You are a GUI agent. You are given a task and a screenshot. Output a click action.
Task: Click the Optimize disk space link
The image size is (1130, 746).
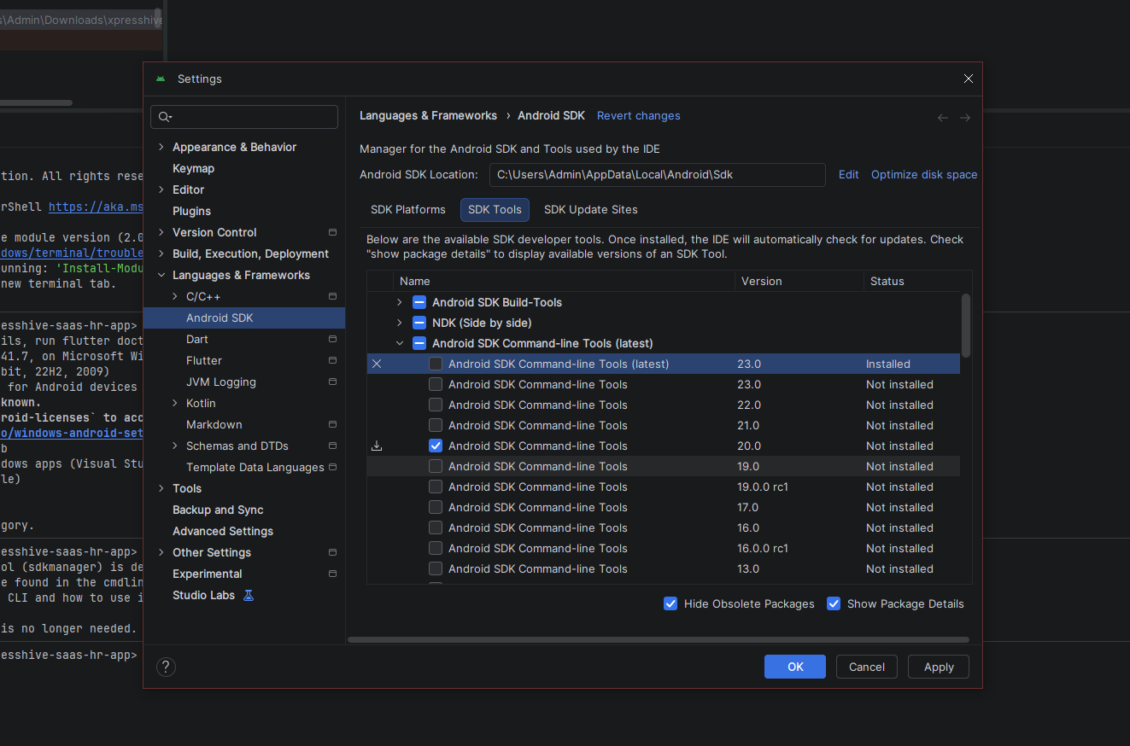[x=924, y=174]
